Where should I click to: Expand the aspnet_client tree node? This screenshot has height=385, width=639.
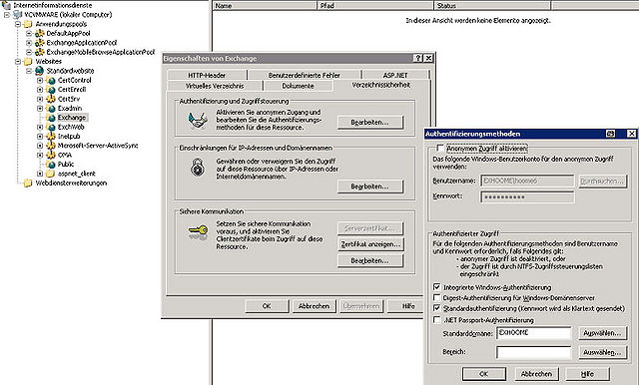coord(40,174)
